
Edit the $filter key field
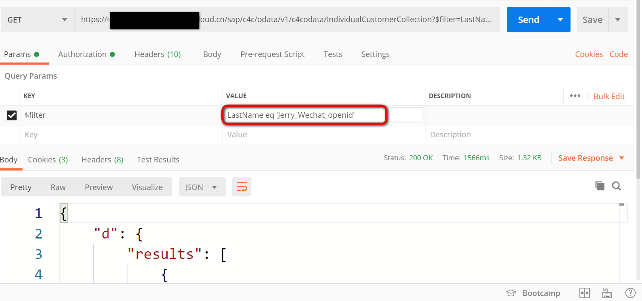(121, 115)
